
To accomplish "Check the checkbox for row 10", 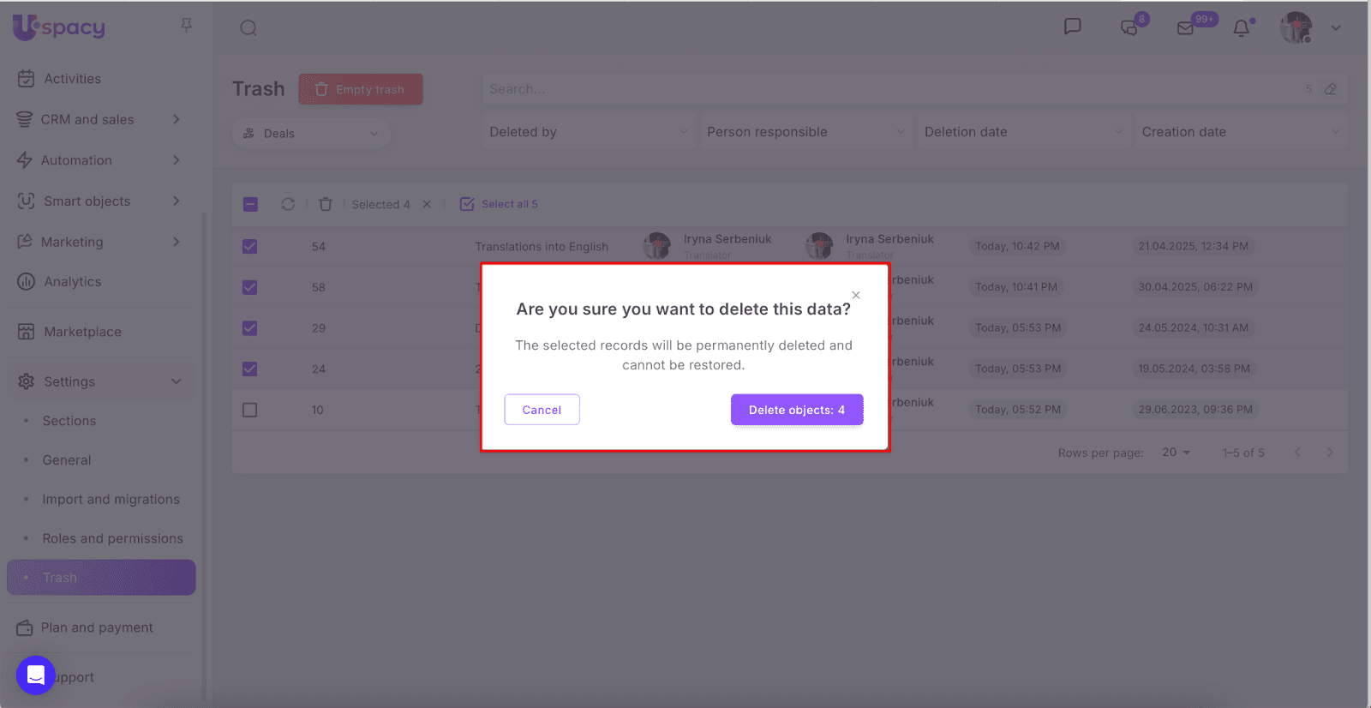I will pyautogui.click(x=250, y=410).
